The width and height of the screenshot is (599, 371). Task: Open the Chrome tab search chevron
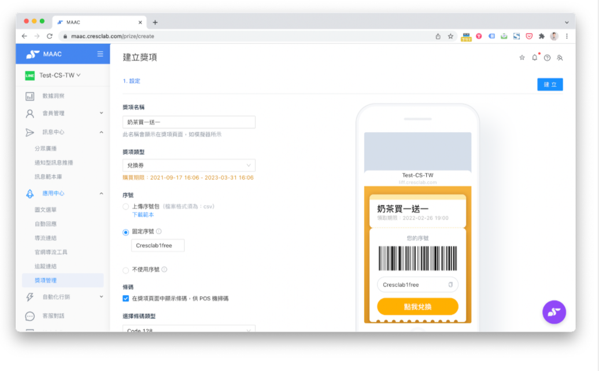tap(567, 23)
